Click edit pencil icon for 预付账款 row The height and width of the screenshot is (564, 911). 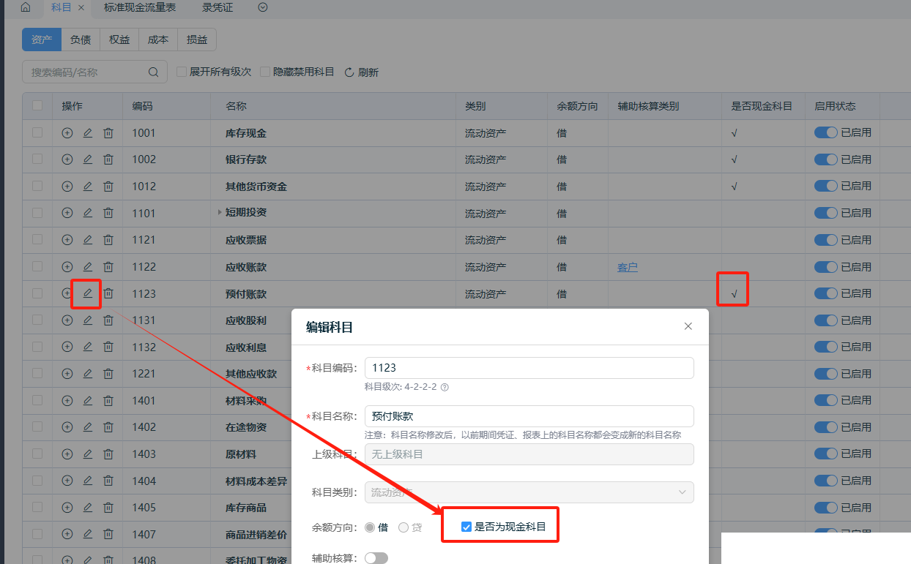tap(88, 293)
